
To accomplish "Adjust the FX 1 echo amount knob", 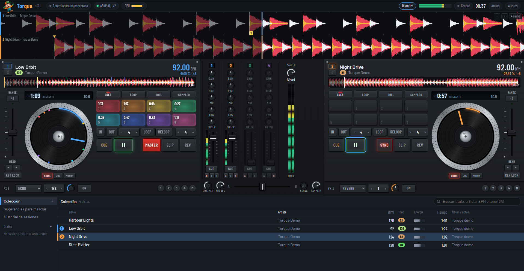I will (x=71, y=188).
